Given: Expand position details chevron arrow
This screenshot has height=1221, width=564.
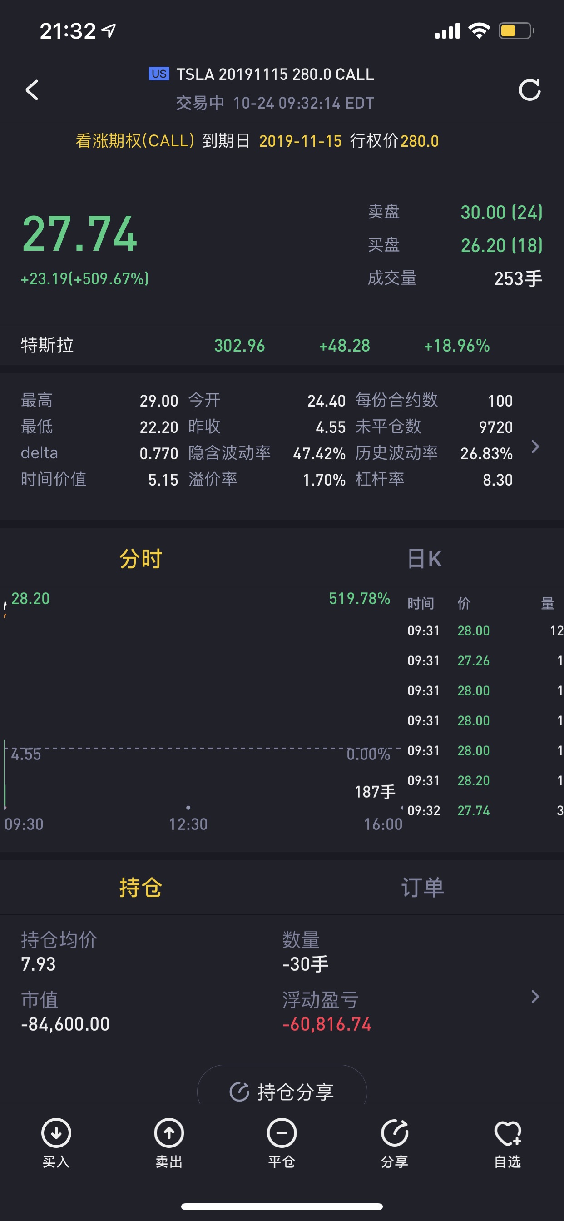Looking at the screenshot, I should coord(535,996).
